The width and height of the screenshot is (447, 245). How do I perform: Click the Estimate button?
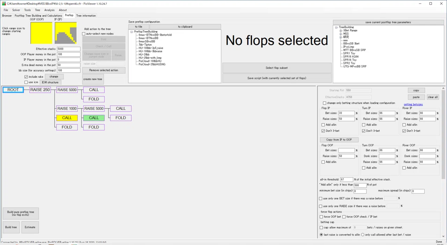[x=30, y=227]
